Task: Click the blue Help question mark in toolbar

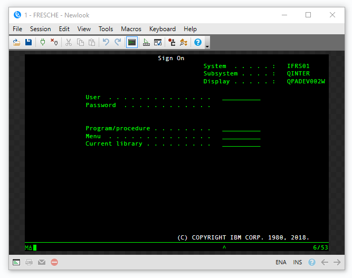Action: (x=198, y=42)
